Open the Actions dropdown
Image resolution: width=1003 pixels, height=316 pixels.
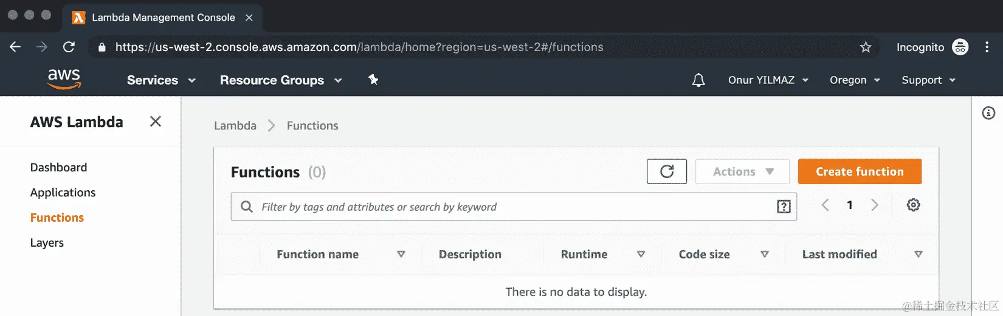pyautogui.click(x=742, y=171)
